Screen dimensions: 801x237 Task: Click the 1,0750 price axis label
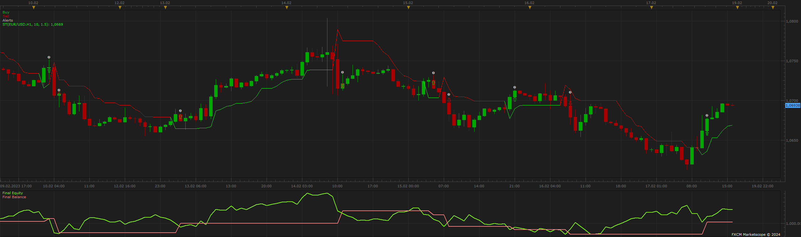792,61
